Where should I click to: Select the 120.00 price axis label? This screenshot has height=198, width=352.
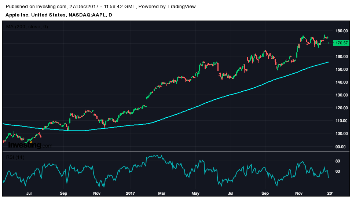click(341, 108)
